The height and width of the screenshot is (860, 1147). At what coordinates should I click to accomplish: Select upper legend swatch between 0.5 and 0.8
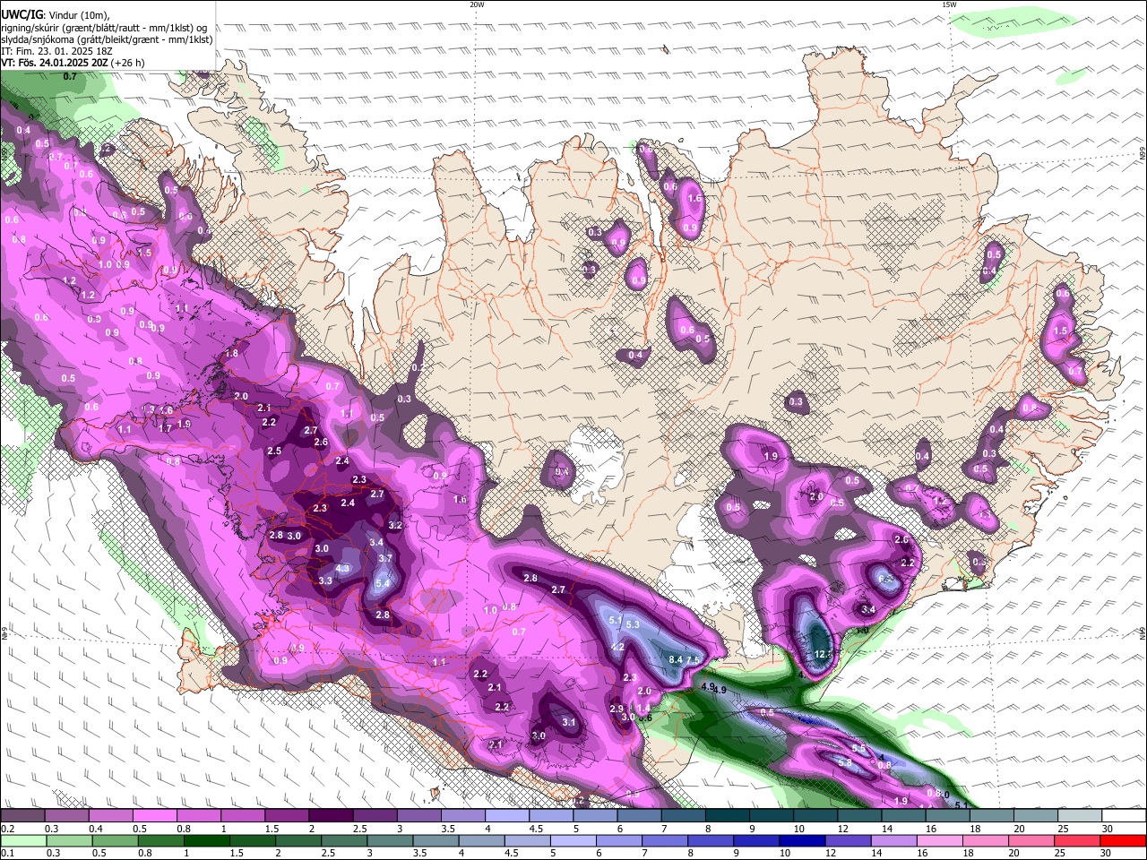[153, 816]
